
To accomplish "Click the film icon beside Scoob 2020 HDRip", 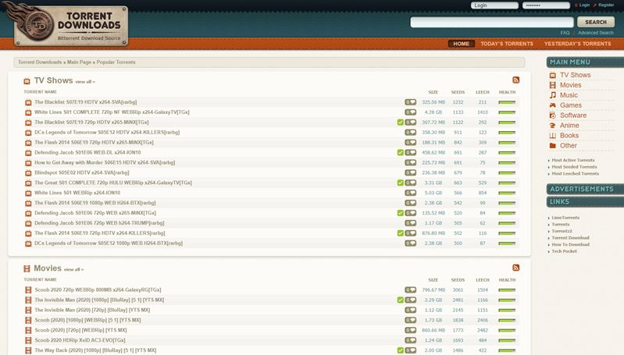I will [28, 340].
